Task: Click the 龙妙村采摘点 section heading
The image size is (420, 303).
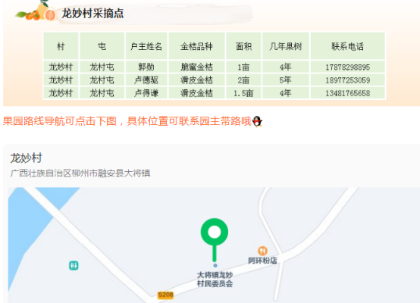Action: click(x=92, y=14)
